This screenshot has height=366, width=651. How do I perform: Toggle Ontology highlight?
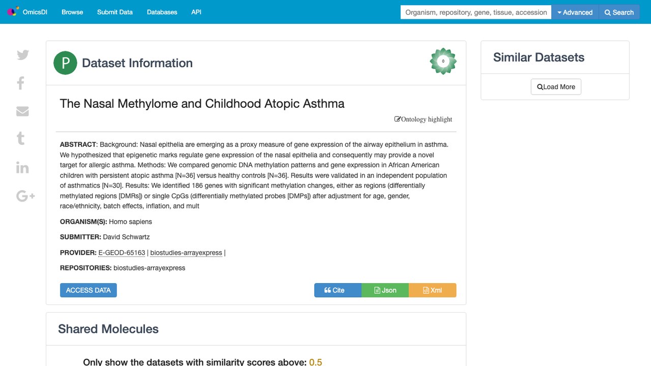point(423,119)
